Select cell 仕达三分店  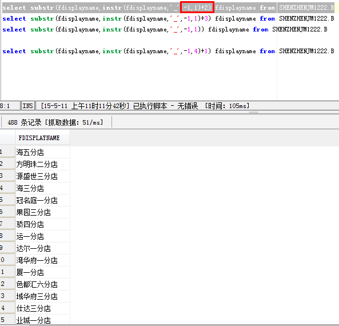pos(43,308)
